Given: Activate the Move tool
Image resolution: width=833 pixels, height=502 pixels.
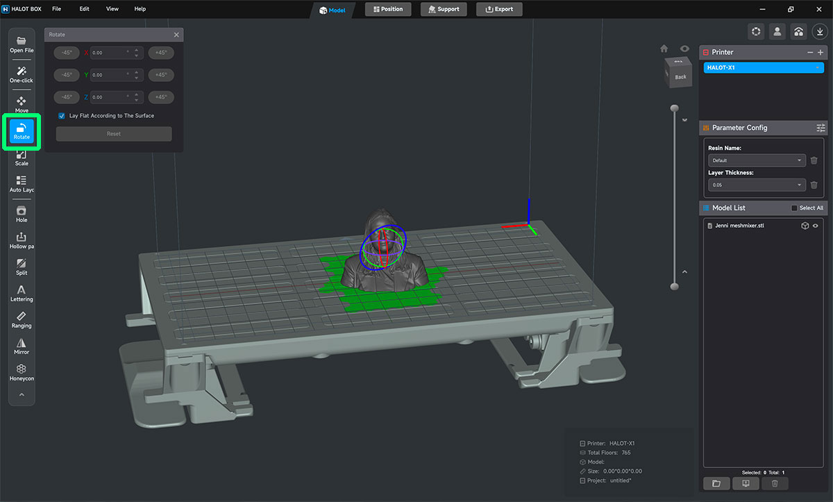Looking at the screenshot, I should point(22,105).
